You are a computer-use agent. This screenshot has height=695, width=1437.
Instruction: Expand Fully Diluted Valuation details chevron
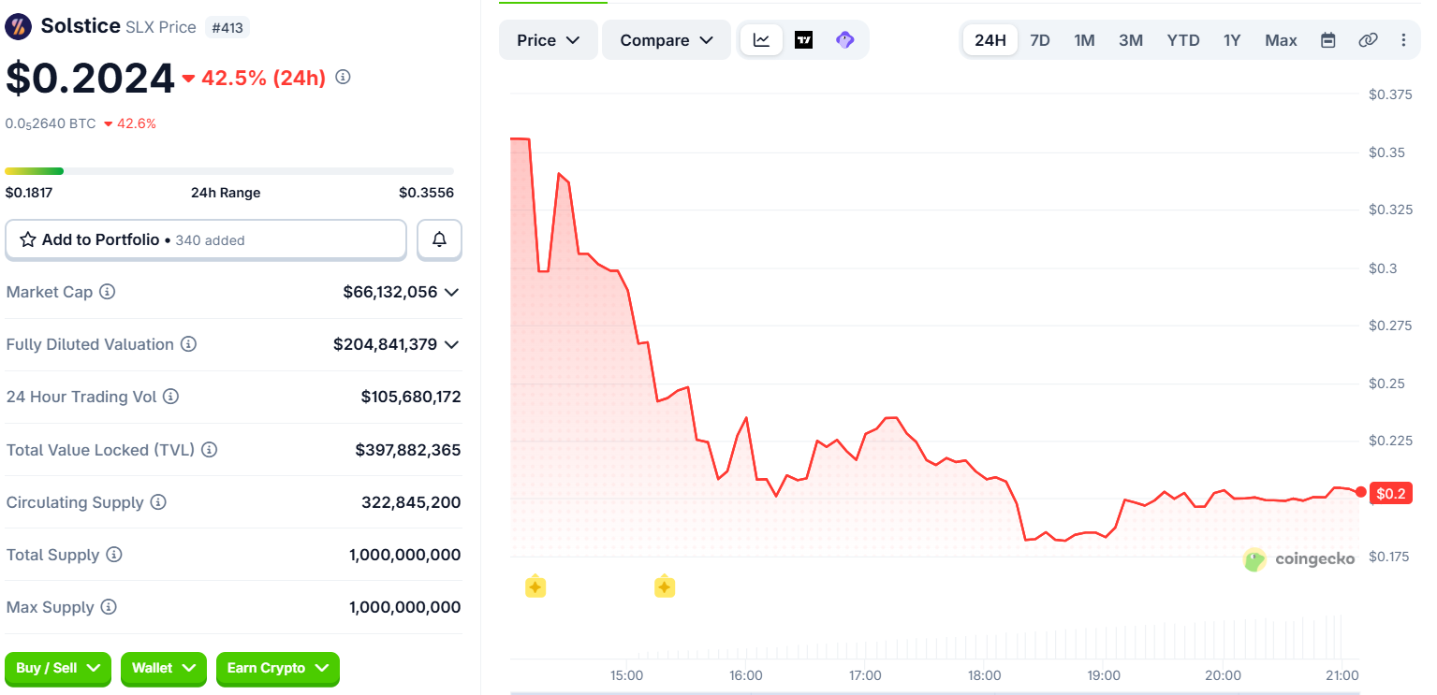click(451, 344)
